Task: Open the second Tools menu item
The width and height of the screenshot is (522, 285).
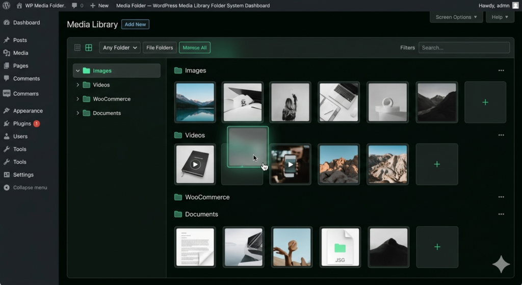Action: coord(20,162)
